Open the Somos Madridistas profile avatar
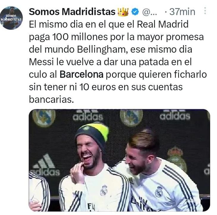 coord(11,18)
